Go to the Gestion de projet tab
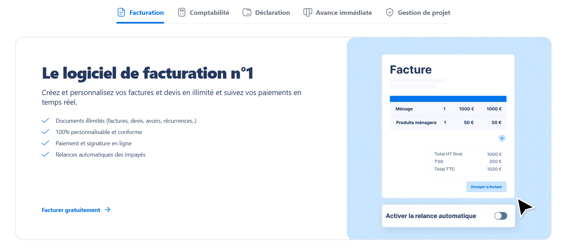 tap(424, 13)
